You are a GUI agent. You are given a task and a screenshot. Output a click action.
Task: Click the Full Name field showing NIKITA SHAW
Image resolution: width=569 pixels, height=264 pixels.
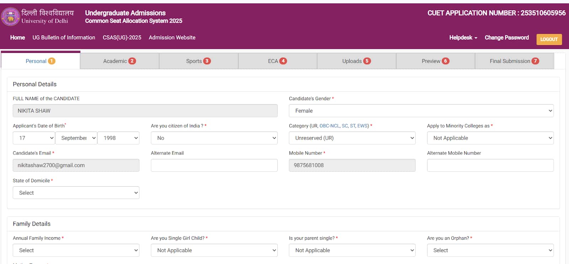(145, 111)
